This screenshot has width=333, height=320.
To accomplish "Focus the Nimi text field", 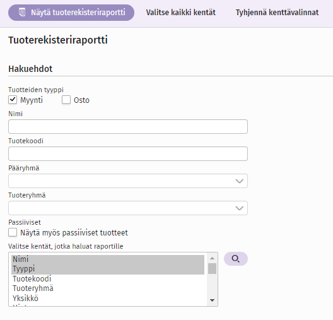I will tap(128, 127).
